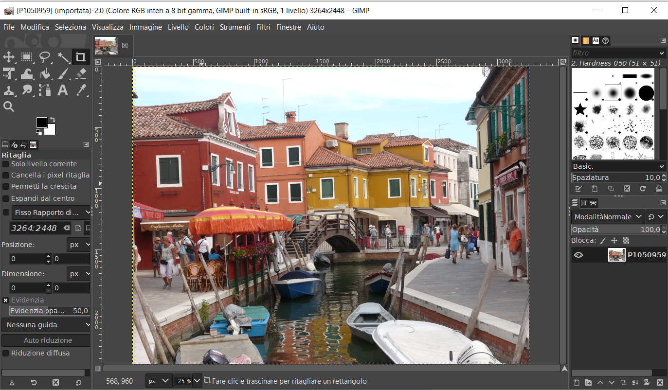Select the Eraser tool
The width and height of the screenshot is (668, 390).
click(x=81, y=73)
